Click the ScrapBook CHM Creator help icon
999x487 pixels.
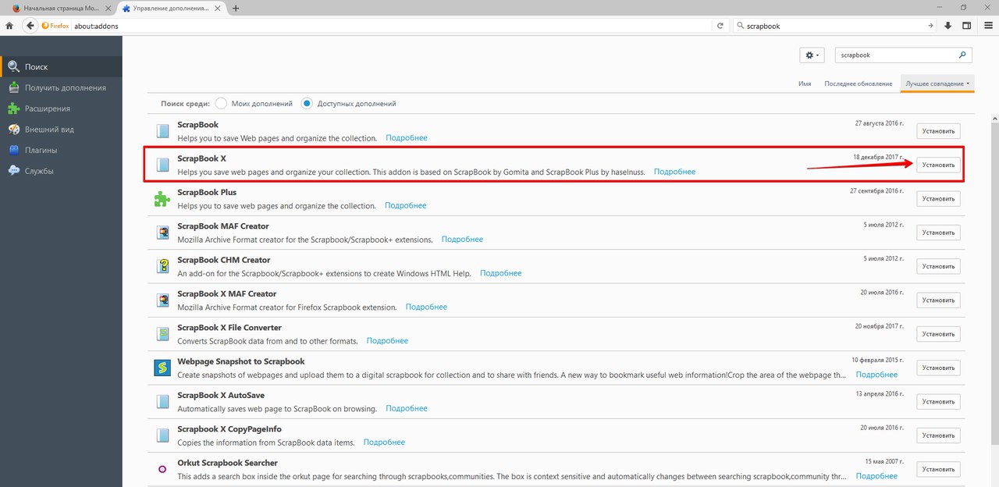pos(162,266)
